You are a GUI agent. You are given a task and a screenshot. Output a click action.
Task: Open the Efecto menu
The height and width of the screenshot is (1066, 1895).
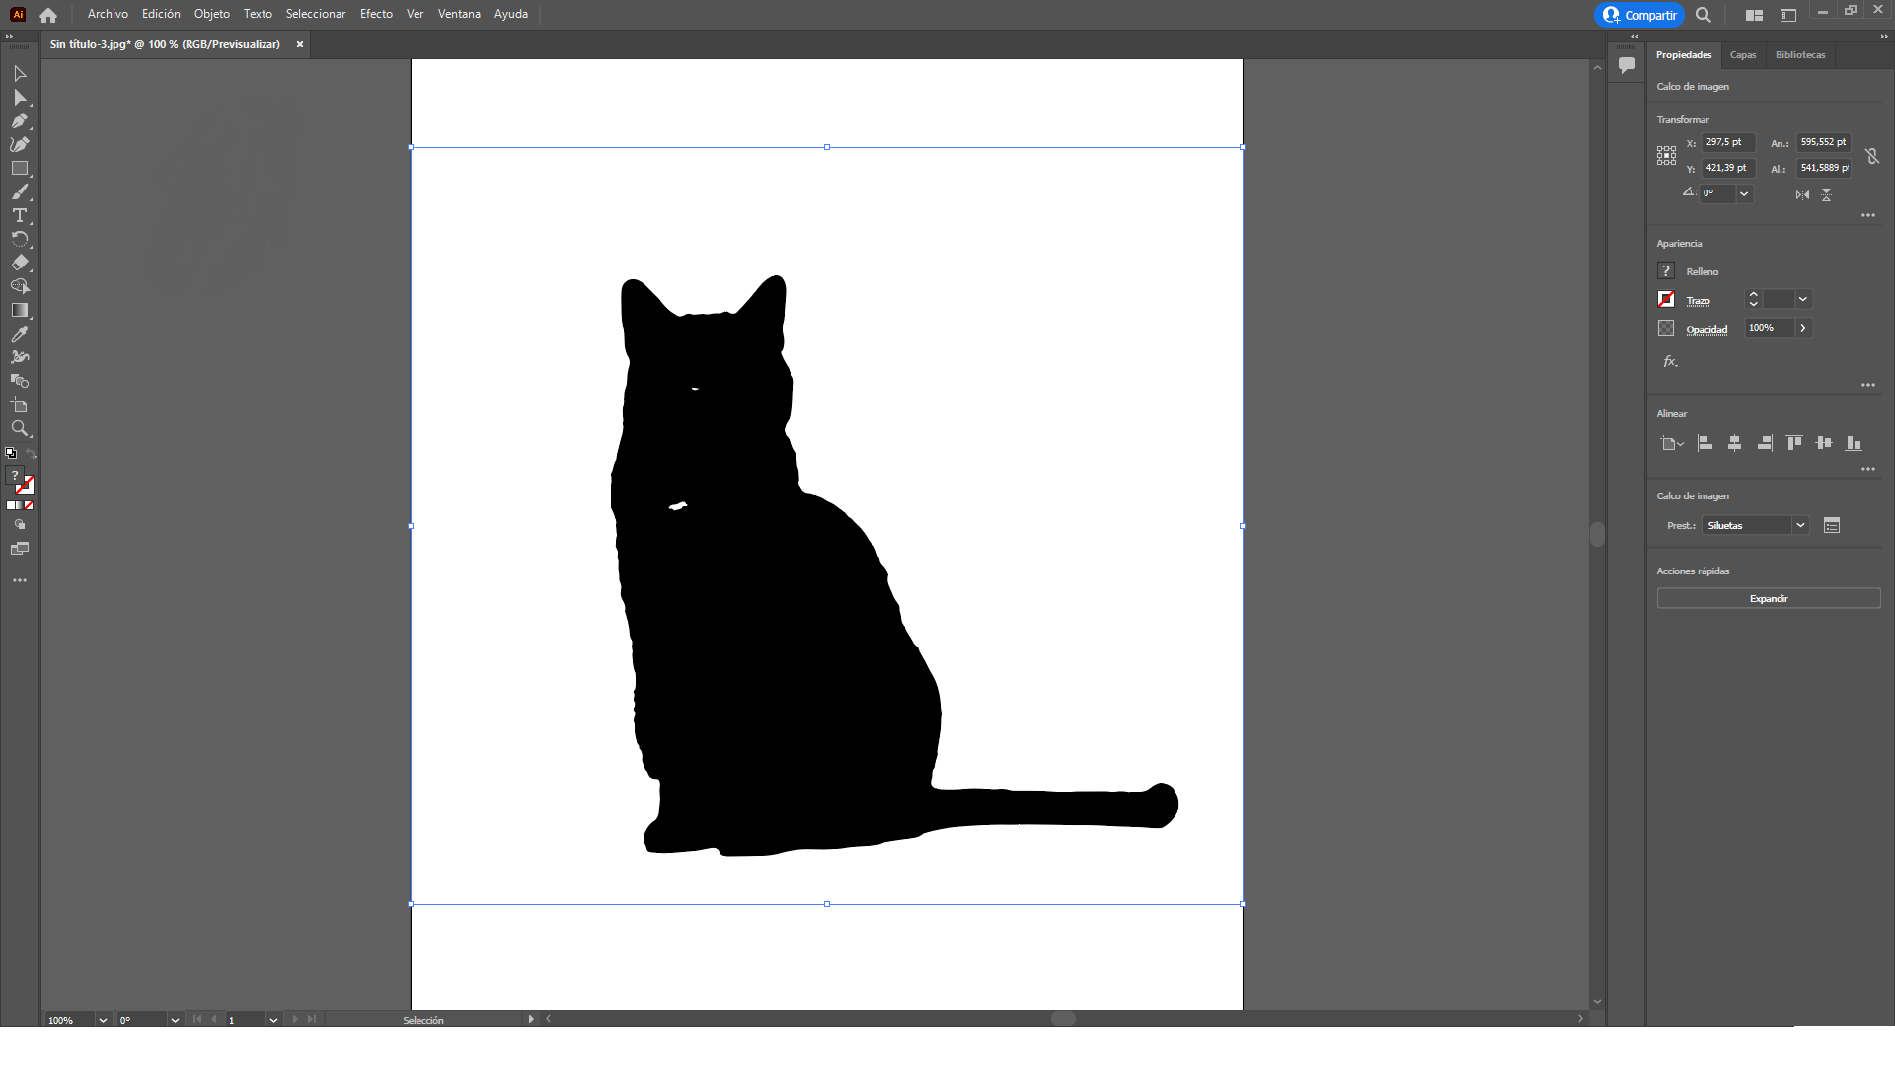click(376, 14)
